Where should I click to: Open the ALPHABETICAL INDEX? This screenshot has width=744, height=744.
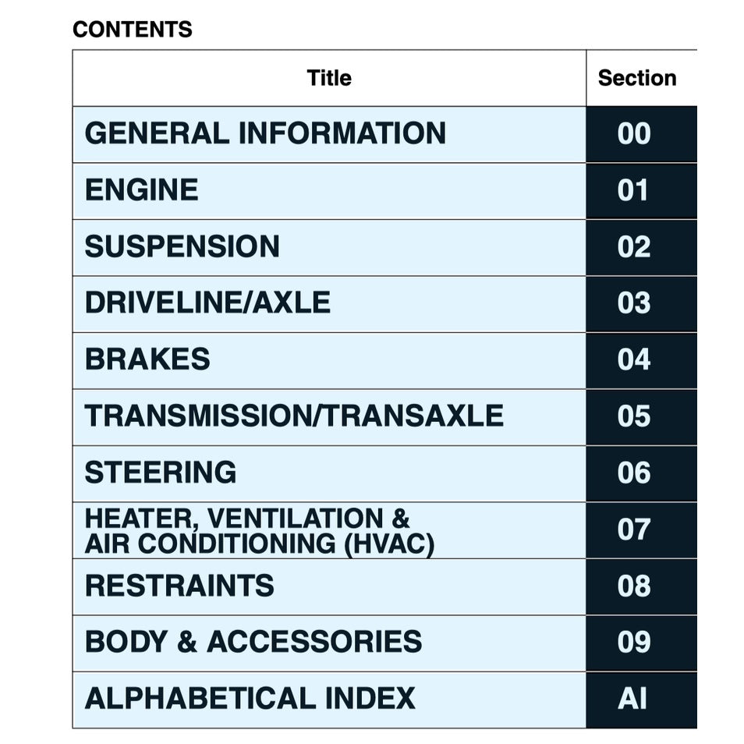tap(250, 698)
